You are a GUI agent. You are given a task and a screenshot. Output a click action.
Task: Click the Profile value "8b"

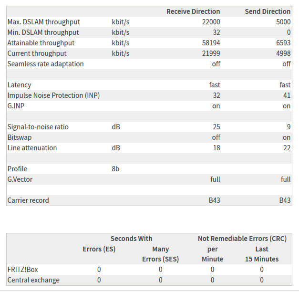pyautogui.click(x=115, y=169)
